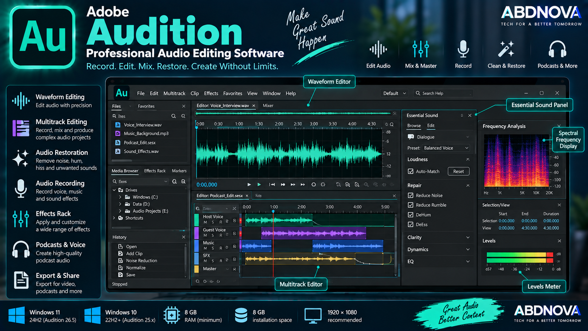Click the Dialogue speech-bubble icon in Essential Sound
This screenshot has height=331, width=588.
411,137
